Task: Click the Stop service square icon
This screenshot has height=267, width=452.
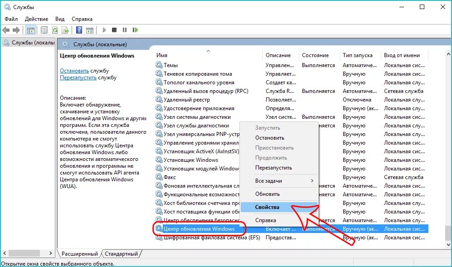Action: click(x=114, y=30)
